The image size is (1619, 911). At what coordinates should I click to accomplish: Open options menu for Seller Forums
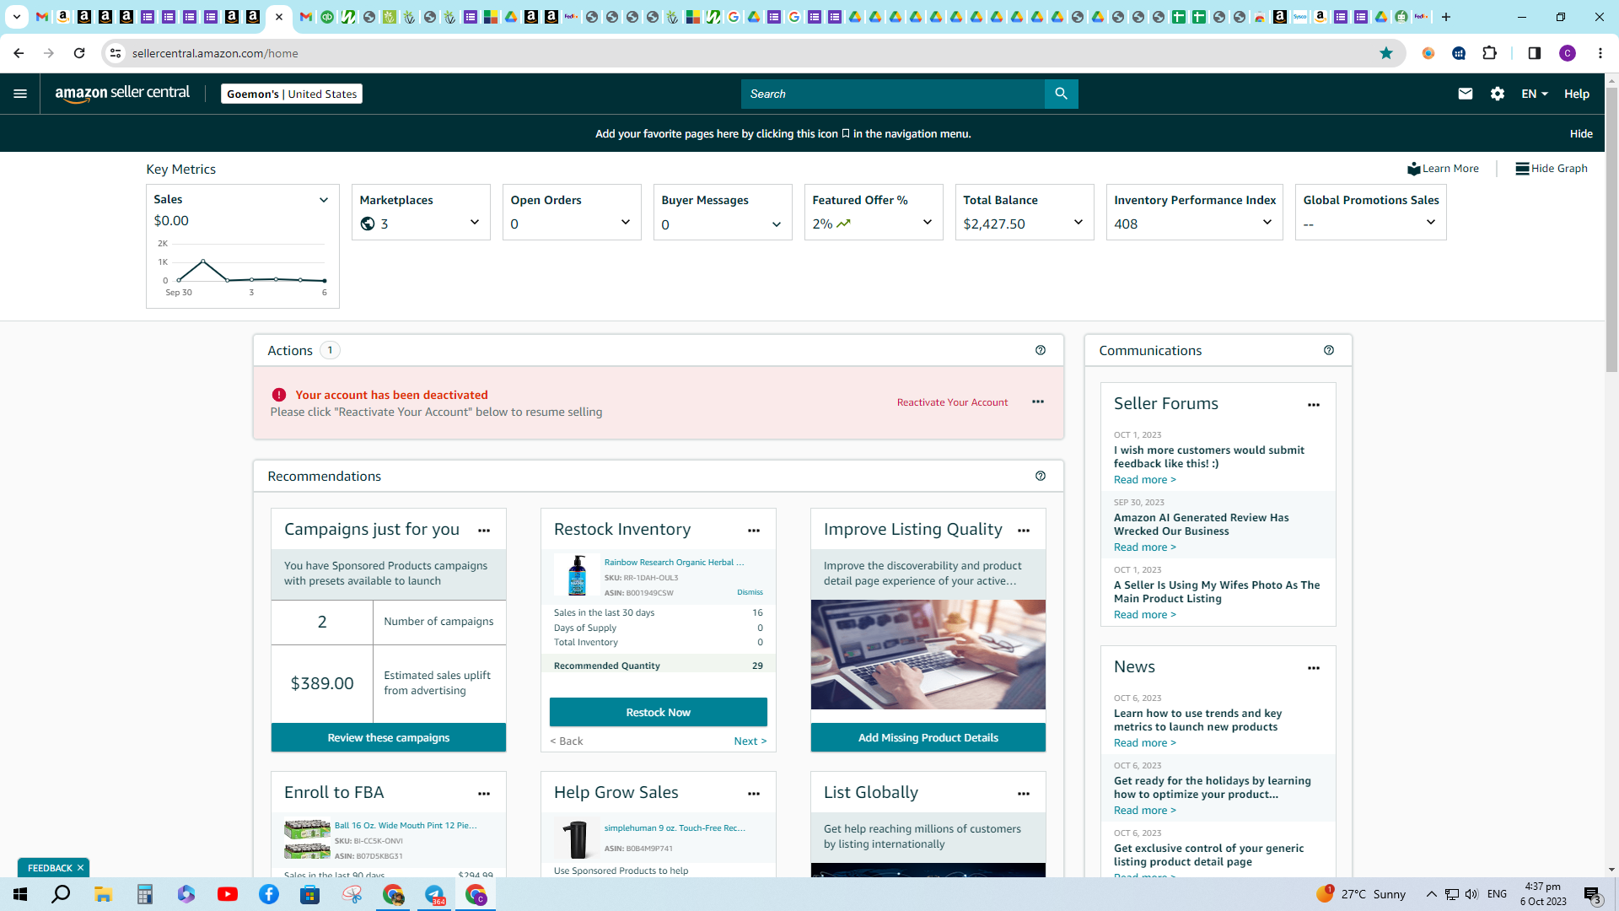[x=1314, y=405]
